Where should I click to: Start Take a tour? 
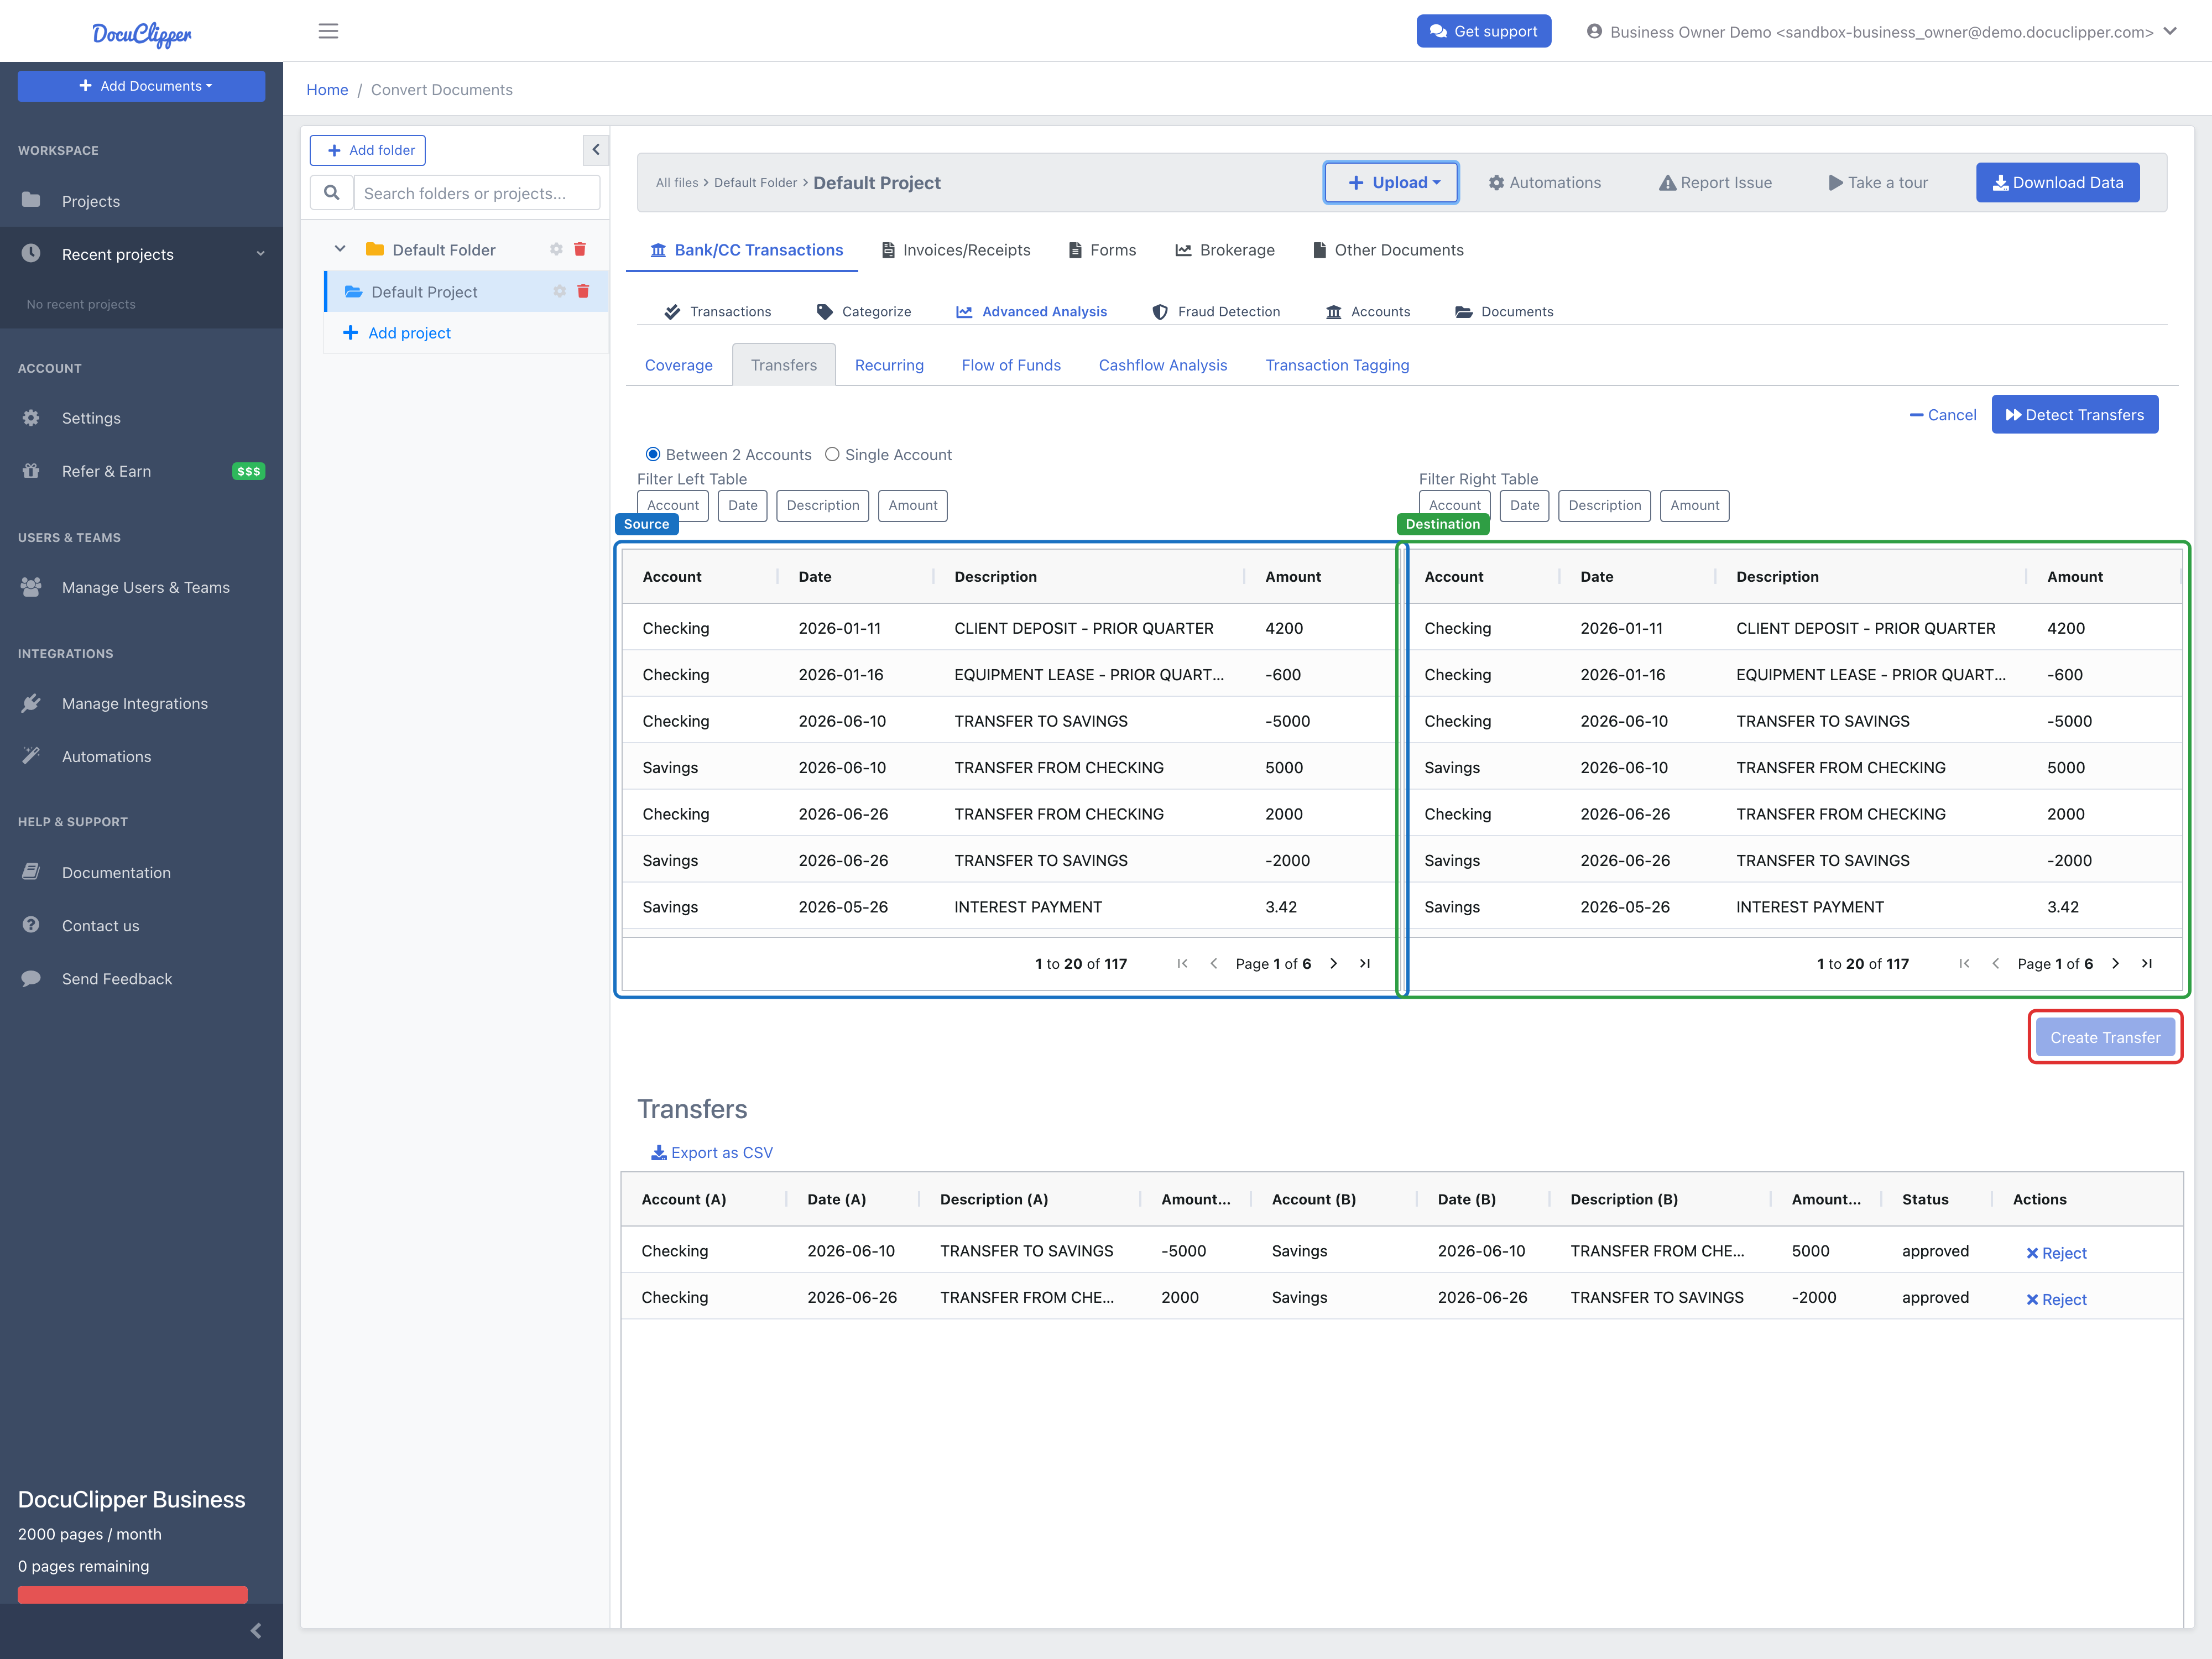pos(1878,182)
